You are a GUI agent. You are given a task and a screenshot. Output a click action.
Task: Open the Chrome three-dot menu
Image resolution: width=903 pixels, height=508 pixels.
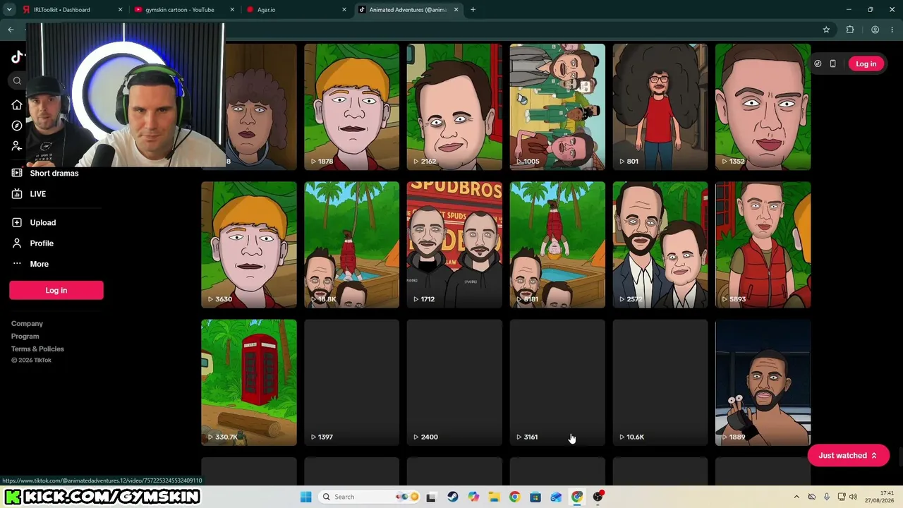point(892,30)
